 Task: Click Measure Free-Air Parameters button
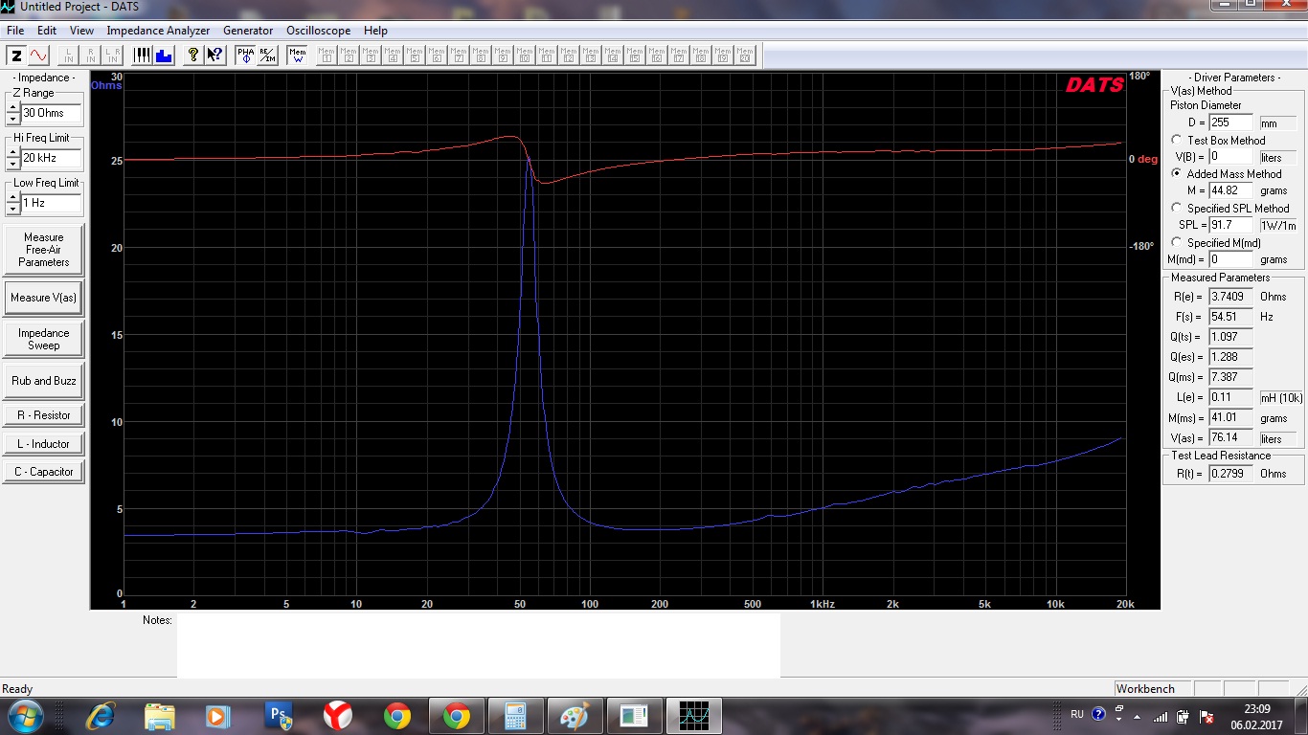click(44, 250)
